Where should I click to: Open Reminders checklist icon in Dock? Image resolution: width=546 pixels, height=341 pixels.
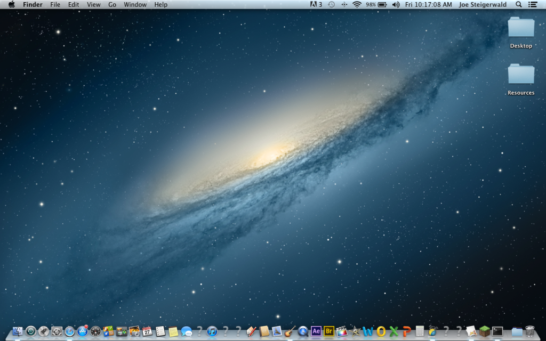(x=160, y=331)
